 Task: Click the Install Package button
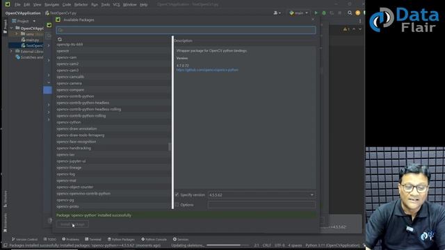[x=72, y=224]
